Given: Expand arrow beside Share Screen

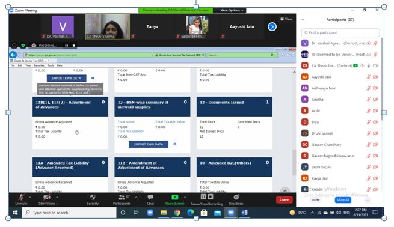Looking at the screenshot, I should 185,198.
